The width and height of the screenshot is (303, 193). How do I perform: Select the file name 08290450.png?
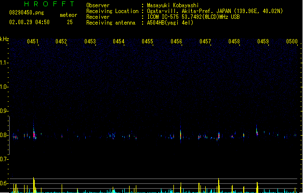click(26, 13)
